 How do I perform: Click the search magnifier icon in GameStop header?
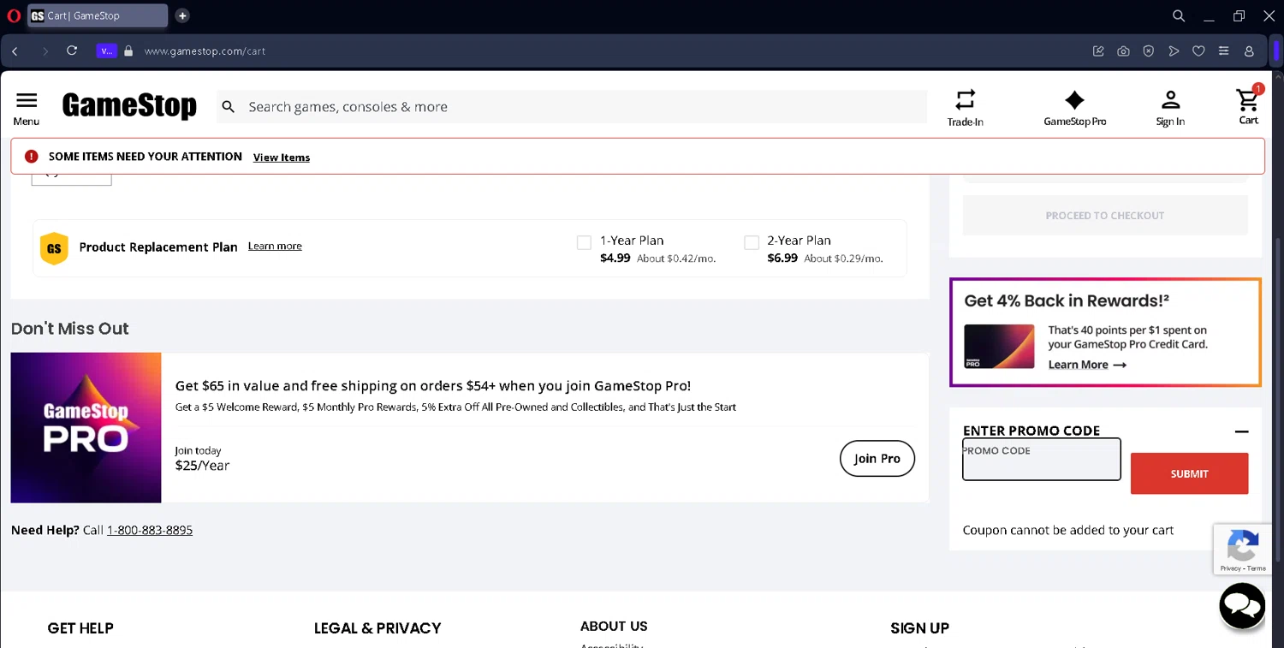[229, 107]
